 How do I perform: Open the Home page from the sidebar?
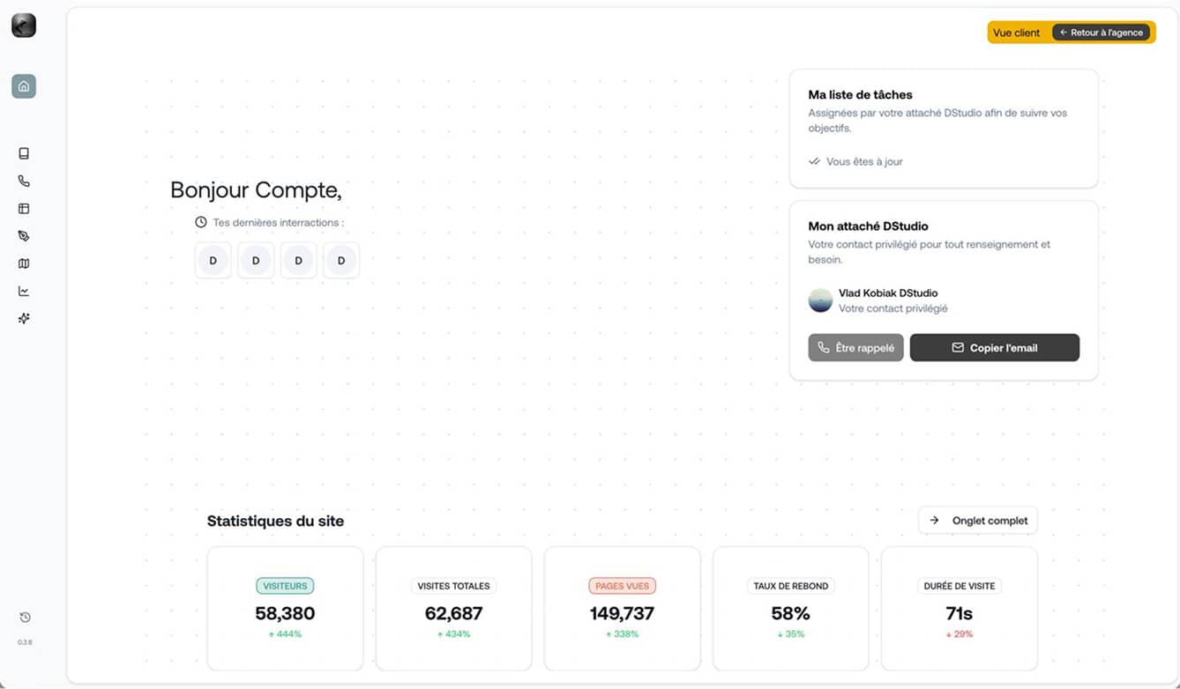click(x=24, y=86)
